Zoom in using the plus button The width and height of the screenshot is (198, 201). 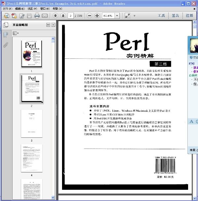pos(97,16)
